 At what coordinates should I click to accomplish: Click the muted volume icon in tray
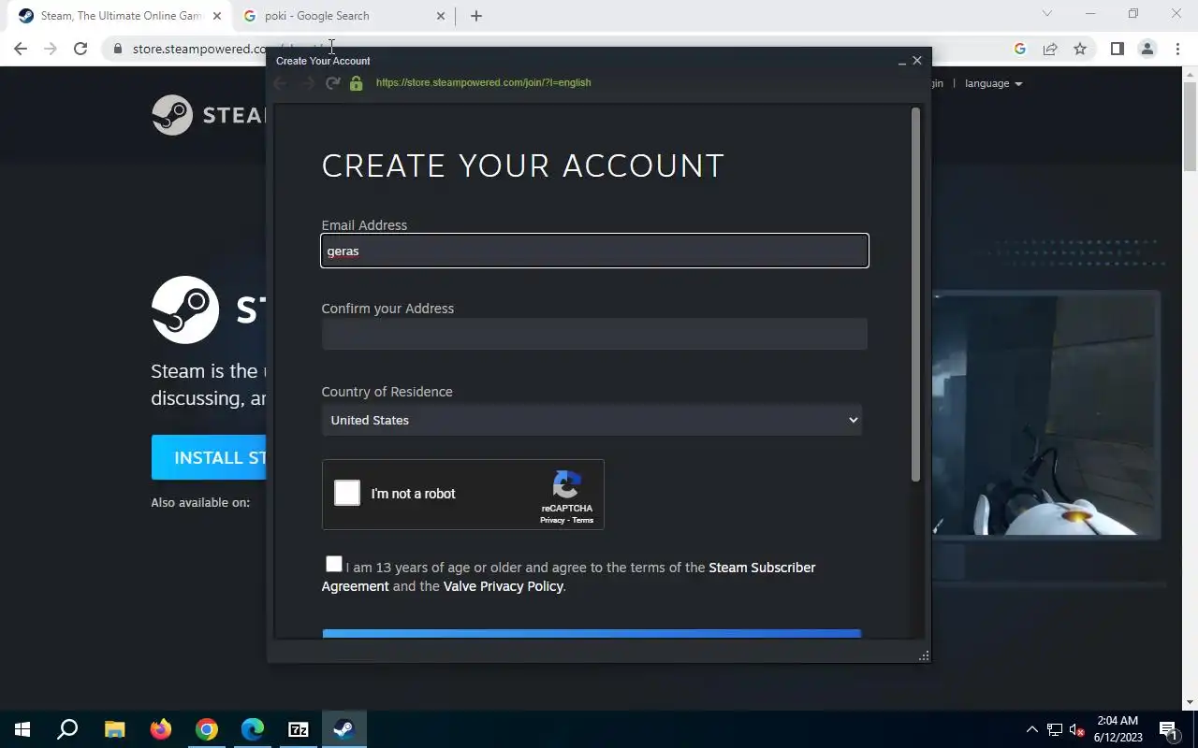point(1077,729)
